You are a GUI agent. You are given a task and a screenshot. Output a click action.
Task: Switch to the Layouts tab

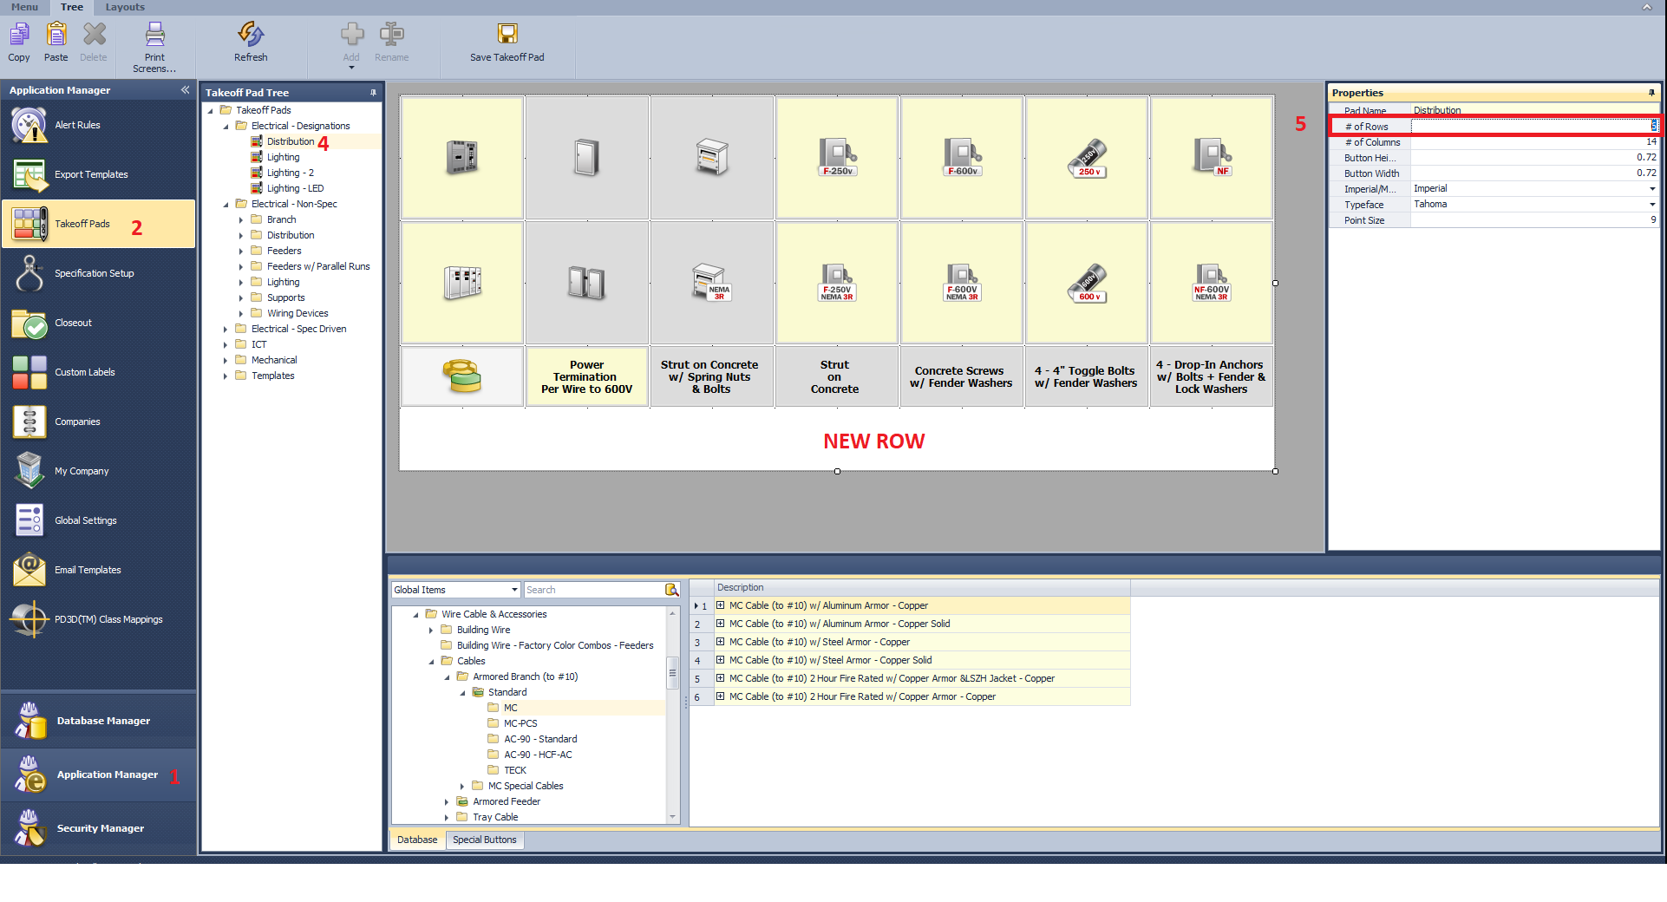(x=124, y=7)
